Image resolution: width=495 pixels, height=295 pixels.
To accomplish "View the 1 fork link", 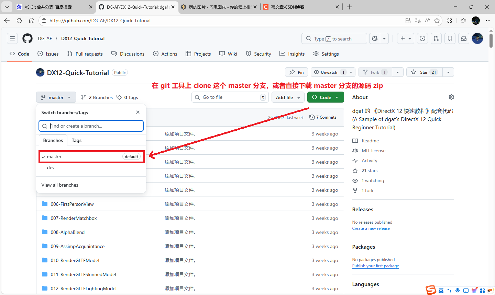I will pyautogui.click(x=363, y=190).
